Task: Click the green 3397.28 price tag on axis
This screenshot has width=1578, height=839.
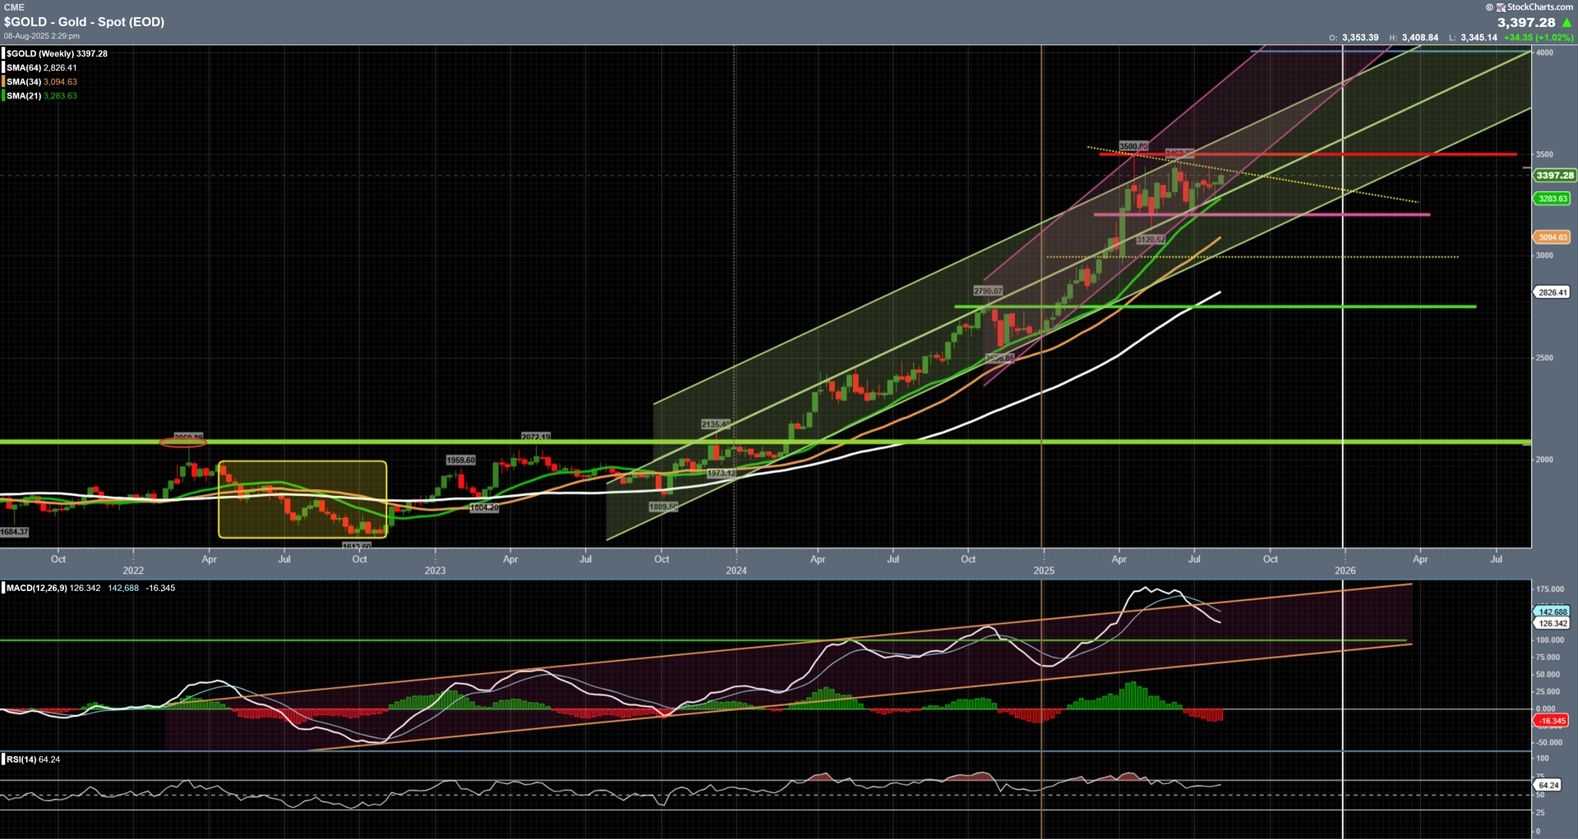Action: (x=1554, y=176)
